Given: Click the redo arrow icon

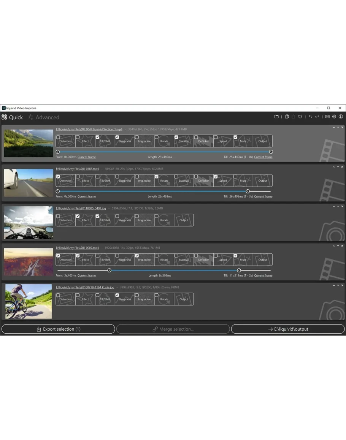Looking at the screenshot, I should (317, 117).
